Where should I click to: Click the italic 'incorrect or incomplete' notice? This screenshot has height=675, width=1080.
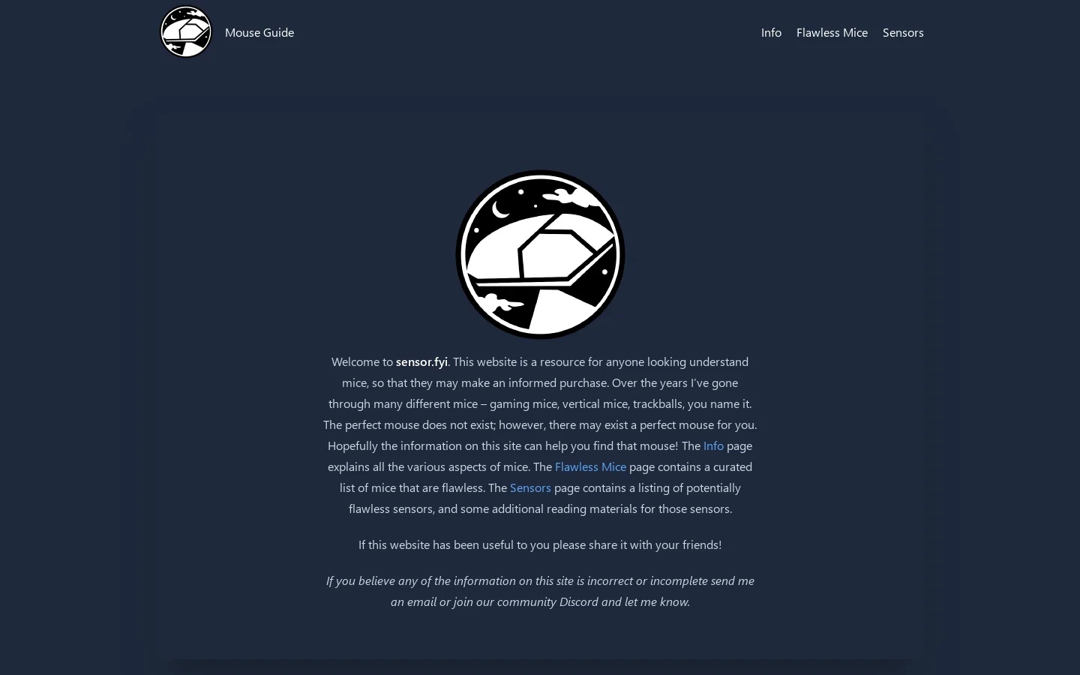(540, 591)
